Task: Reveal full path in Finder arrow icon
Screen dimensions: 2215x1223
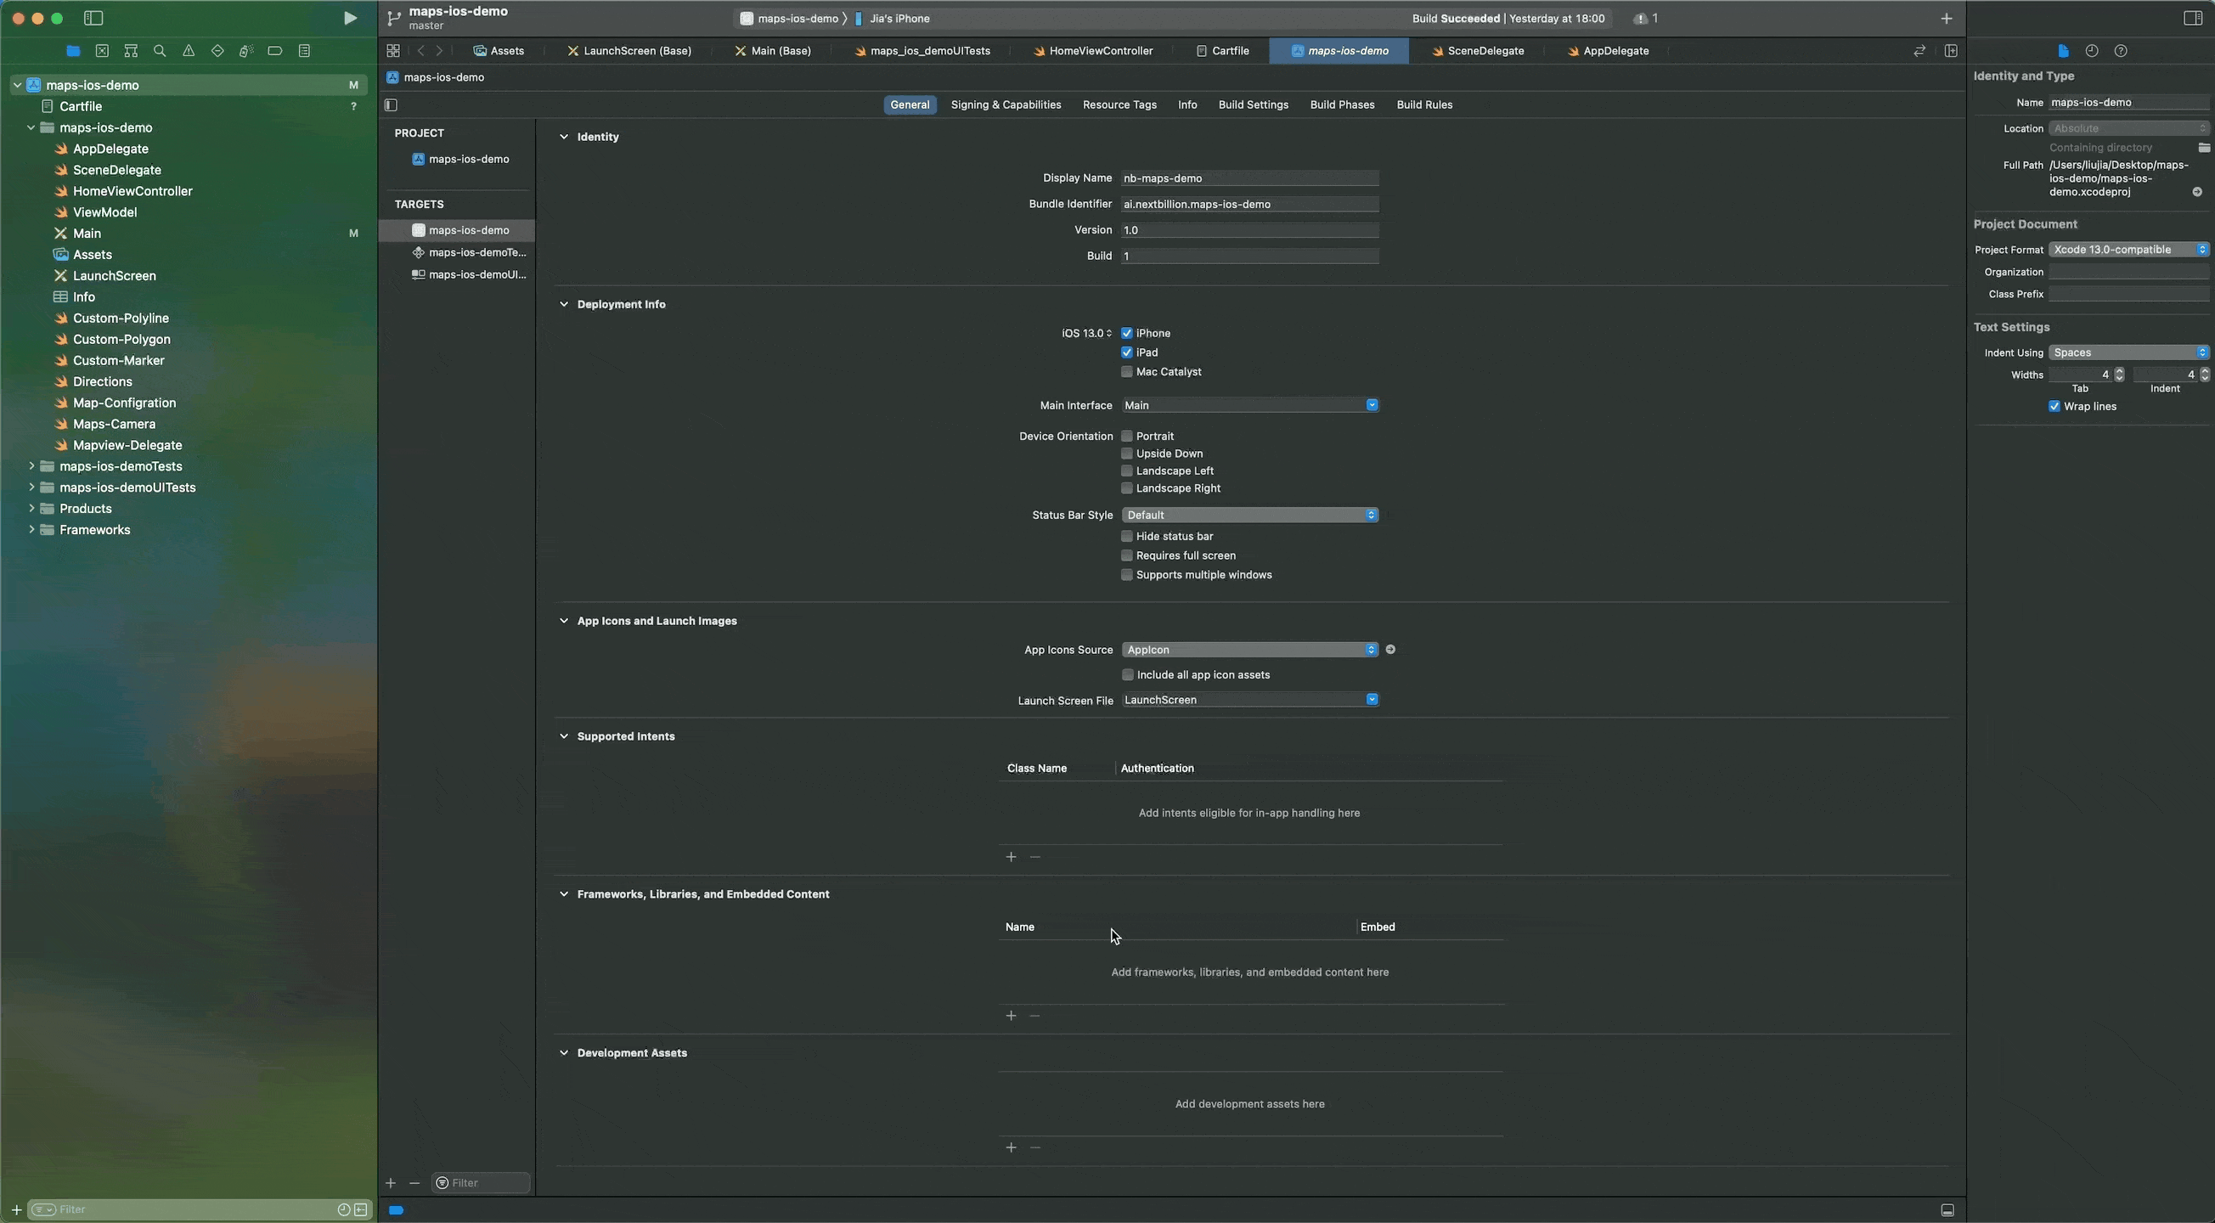Action: [x=2197, y=192]
